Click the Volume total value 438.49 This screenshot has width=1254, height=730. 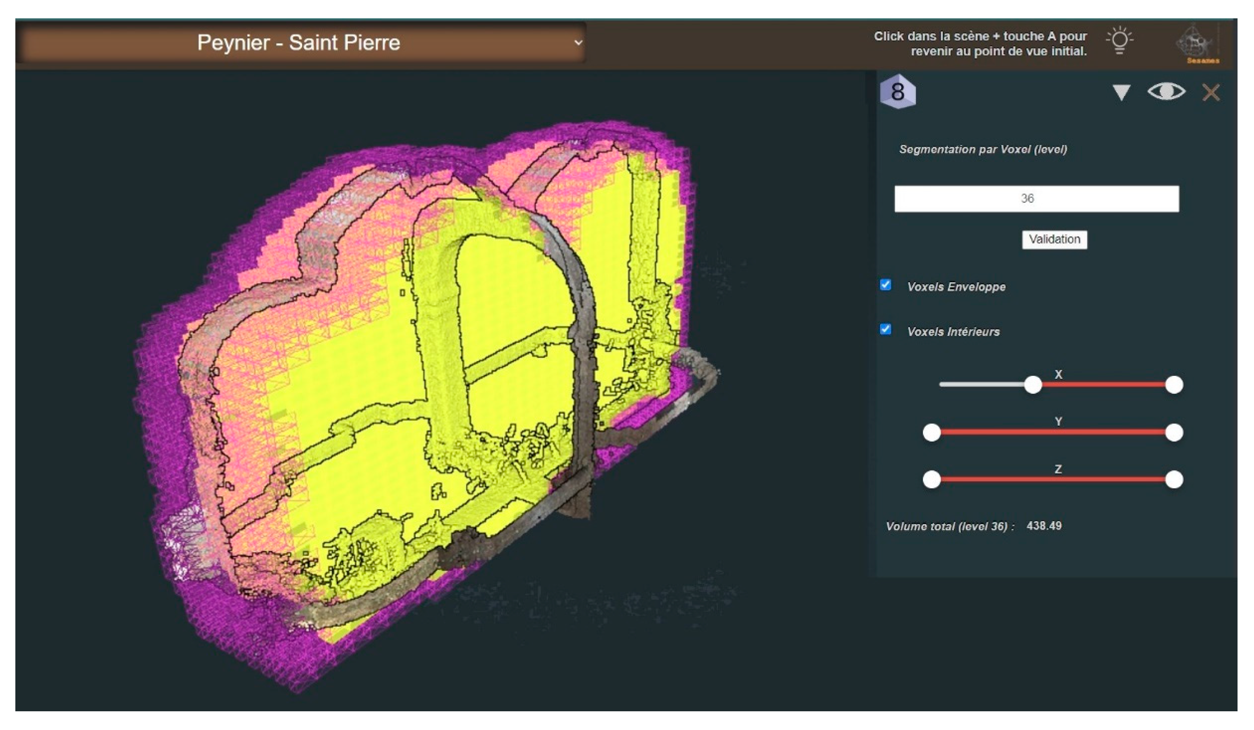tap(1044, 526)
